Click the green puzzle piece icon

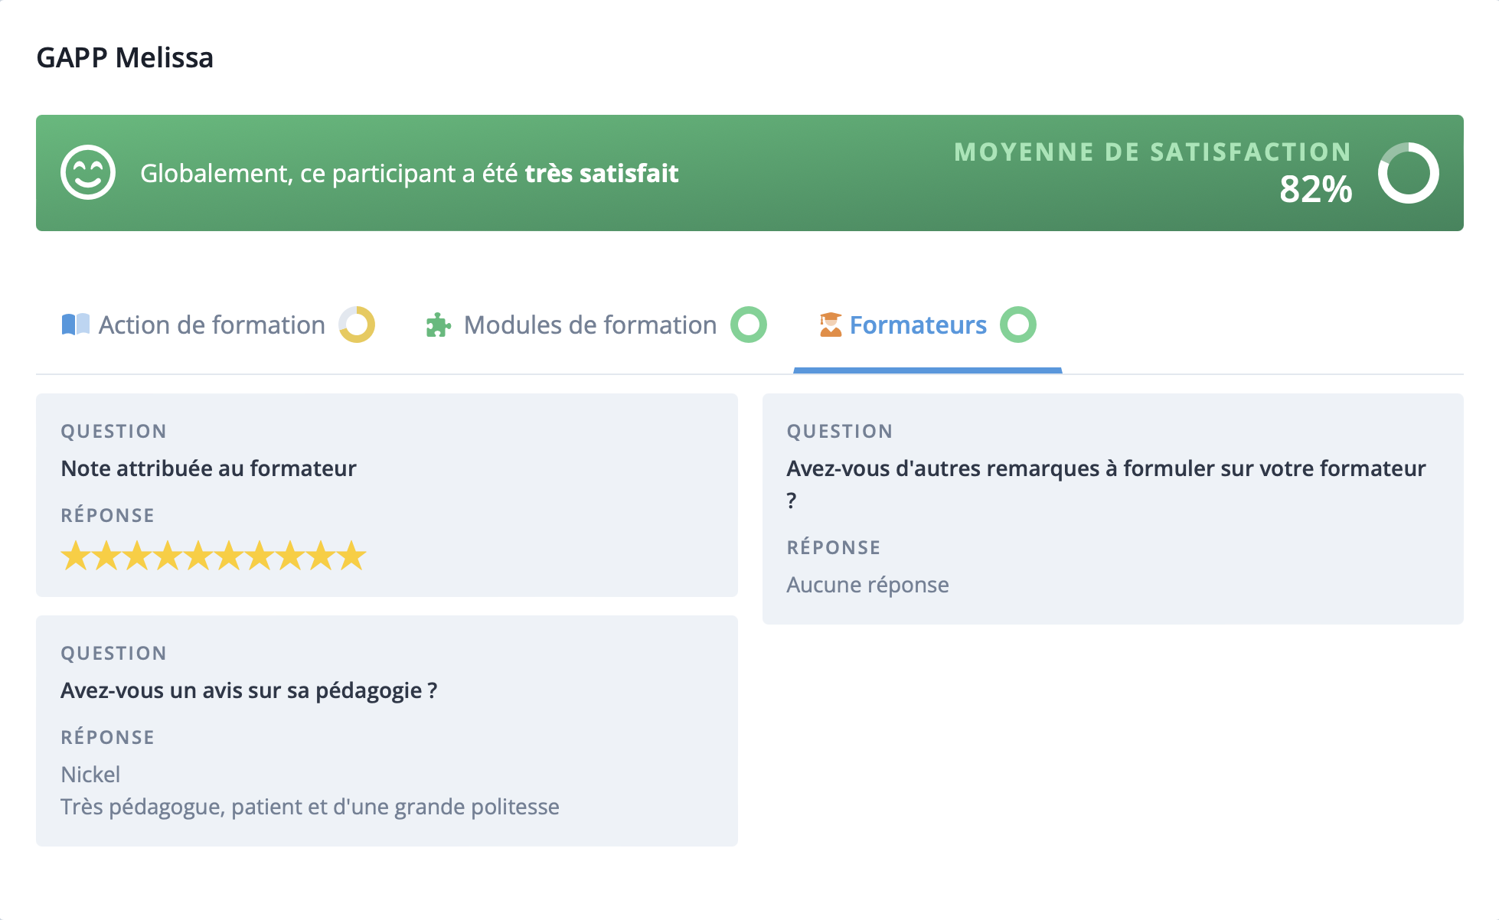pos(438,325)
